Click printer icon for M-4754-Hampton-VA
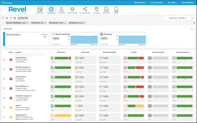Image resolution: width=197 pixels, height=123 pixels. 125,68
